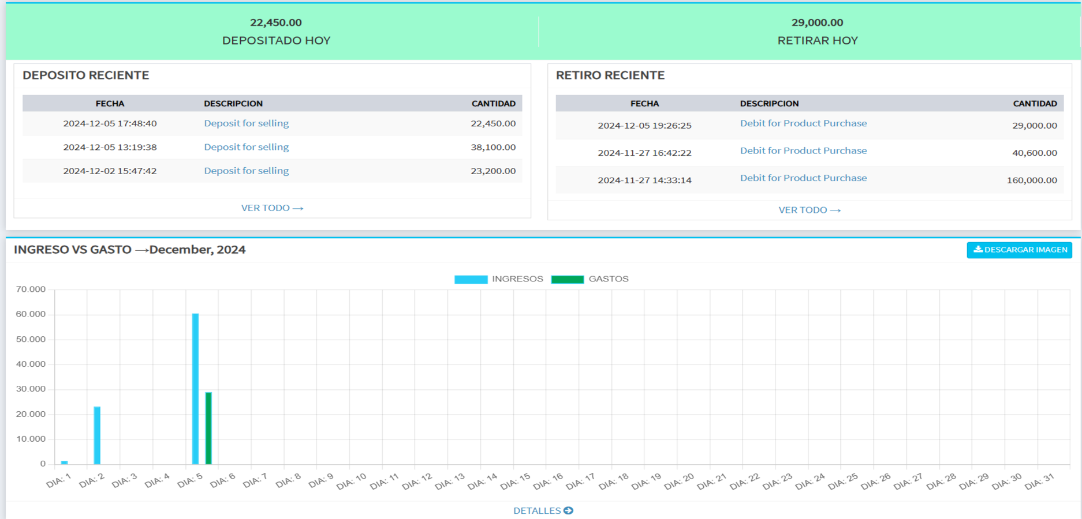This screenshot has height=519, width=1082.
Task: Click the blue income bar for DIA: 5
Action: 196,389
